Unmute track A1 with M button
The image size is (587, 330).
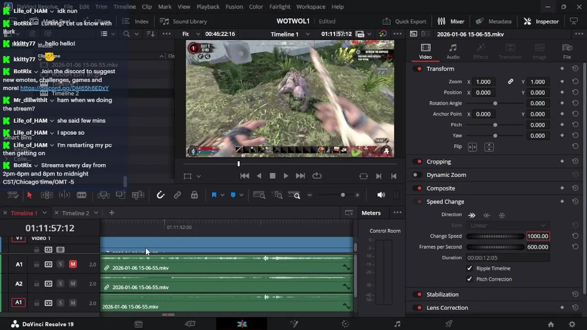[x=73, y=264]
